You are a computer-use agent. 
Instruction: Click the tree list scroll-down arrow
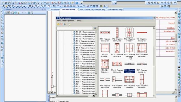(96, 93)
